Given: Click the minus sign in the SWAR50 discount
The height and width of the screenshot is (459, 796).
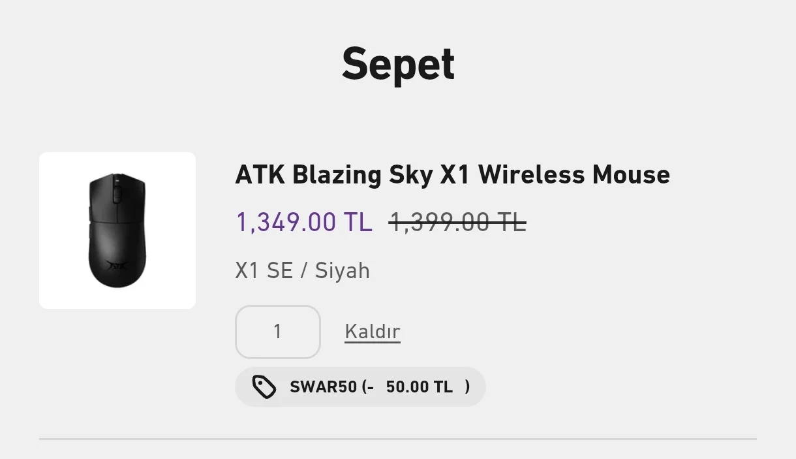Looking at the screenshot, I should pos(370,387).
